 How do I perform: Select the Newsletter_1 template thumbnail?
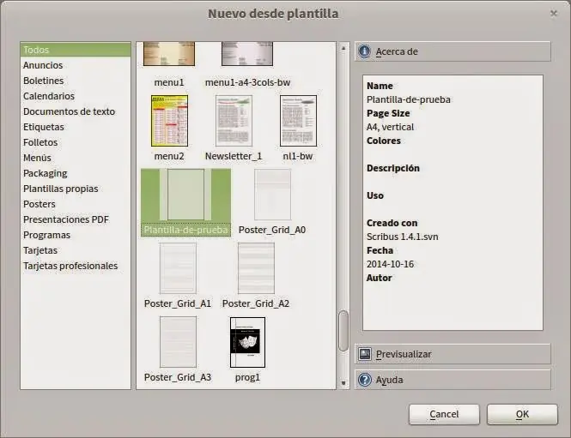tap(234, 121)
